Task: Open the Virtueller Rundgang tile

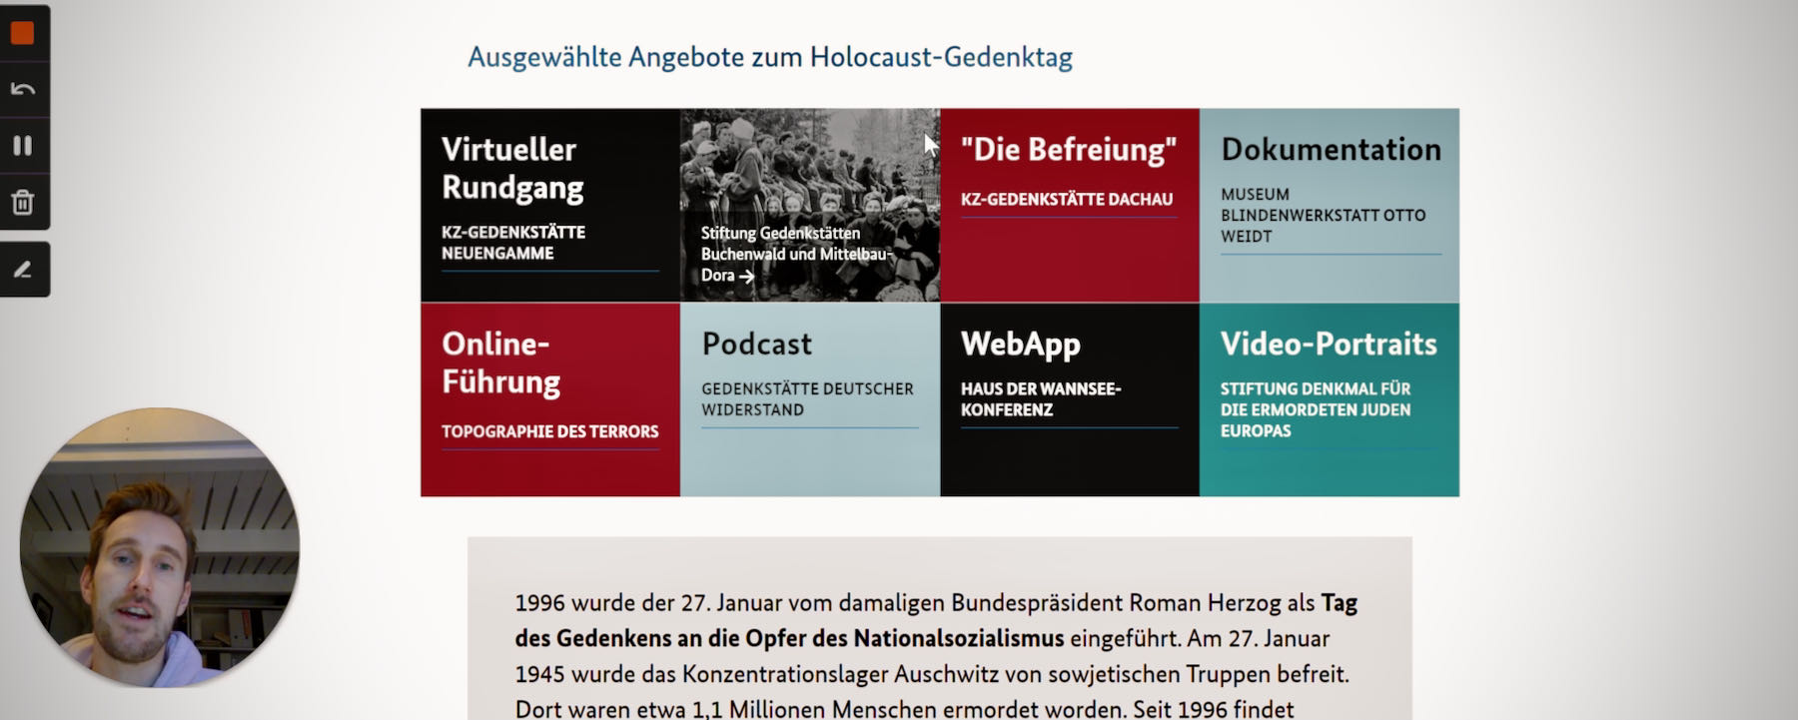Action: [549, 205]
